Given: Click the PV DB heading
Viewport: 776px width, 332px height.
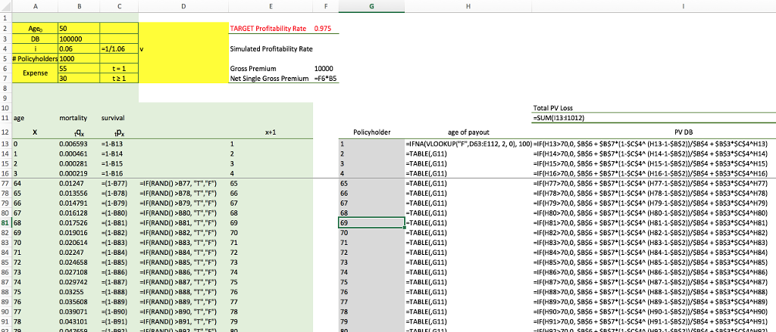Looking at the screenshot, I should [x=685, y=132].
